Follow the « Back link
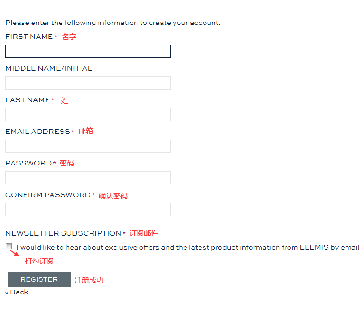The height and width of the screenshot is (311, 360). [17, 292]
